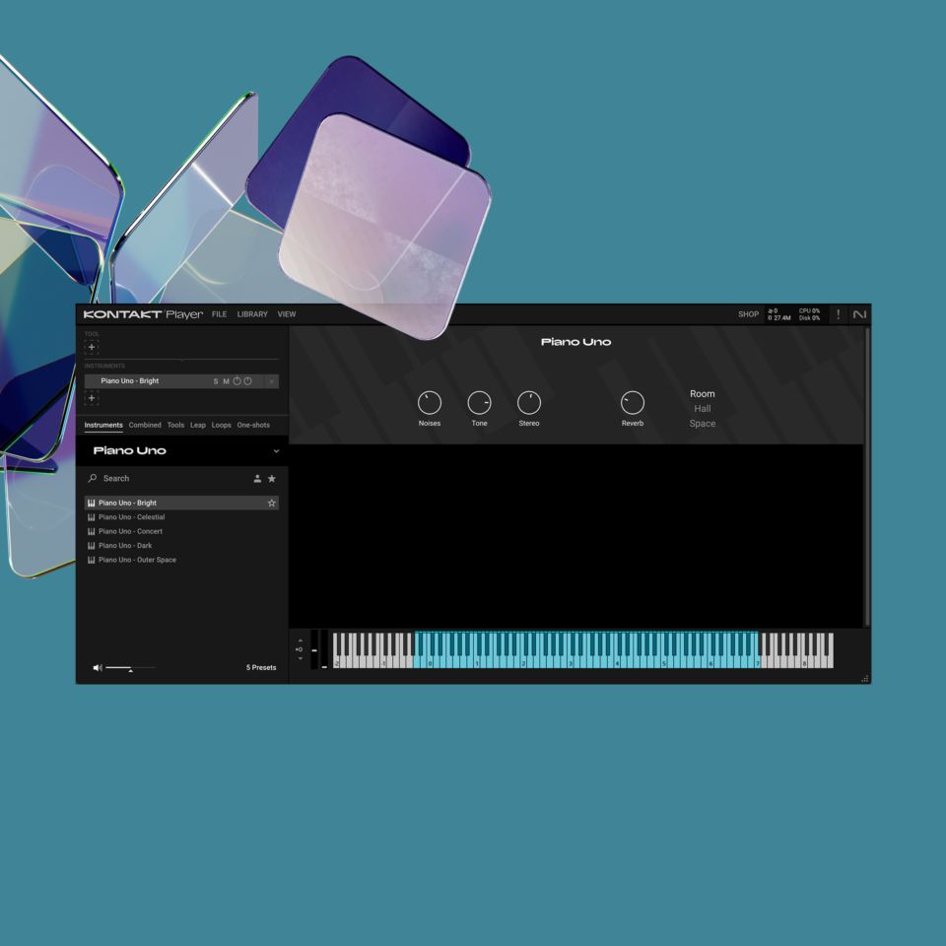Viewport: 946px width, 946px height.
Task: Expand the Piano Uno library dropdown
Action: point(276,451)
